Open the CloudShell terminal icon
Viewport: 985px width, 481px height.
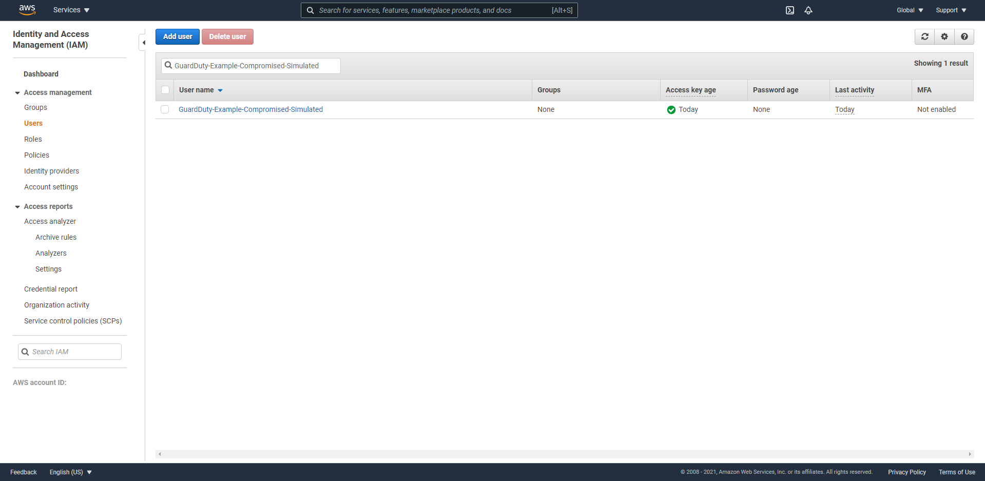[x=790, y=10]
